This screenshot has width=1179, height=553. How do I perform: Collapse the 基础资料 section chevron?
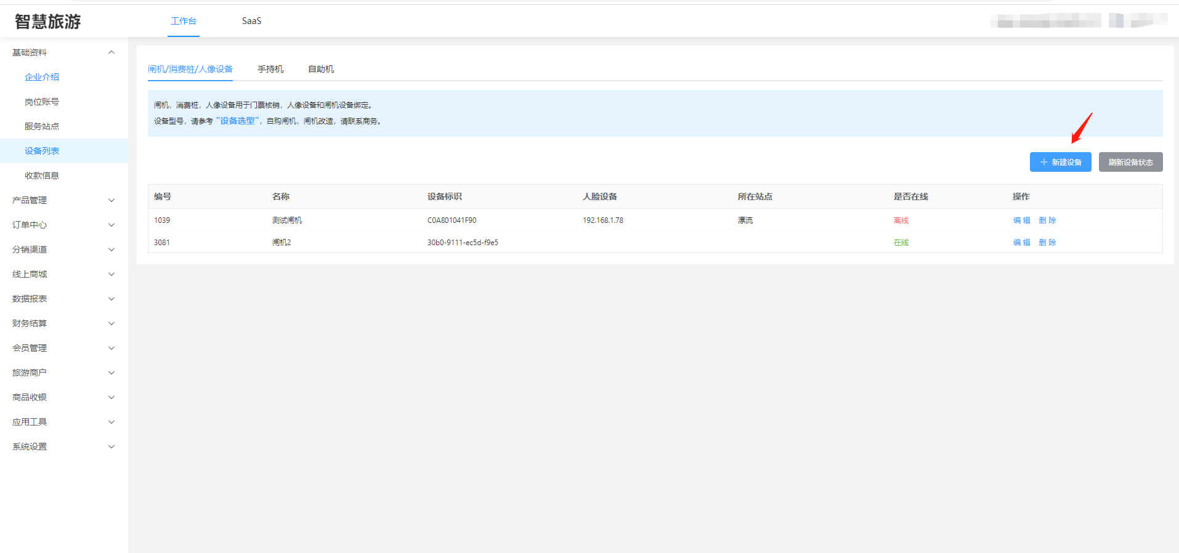(111, 52)
